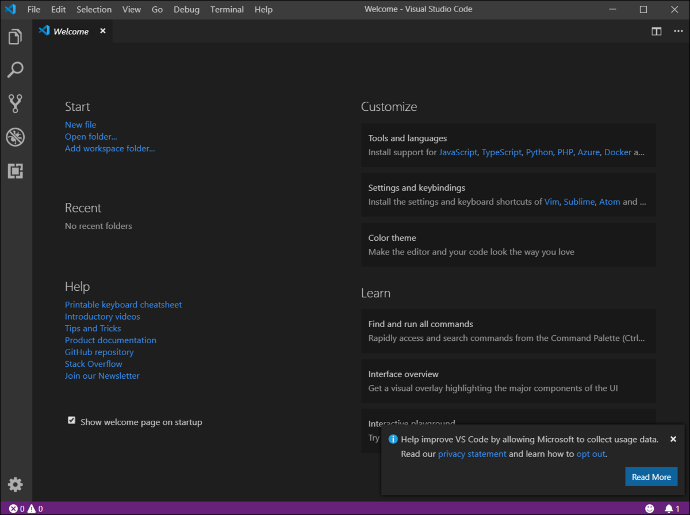This screenshot has width=690, height=515.
Task: Install JavaScript support link
Action: coord(458,152)
